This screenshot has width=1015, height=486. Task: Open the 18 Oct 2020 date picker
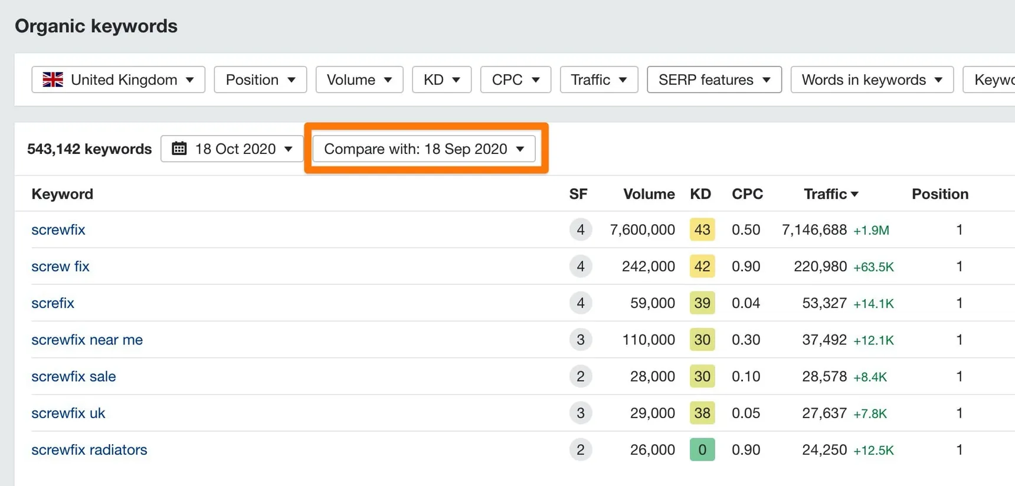click(x=232, y=149)
